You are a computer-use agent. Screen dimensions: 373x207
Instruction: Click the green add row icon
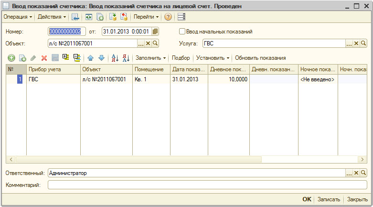11,58
